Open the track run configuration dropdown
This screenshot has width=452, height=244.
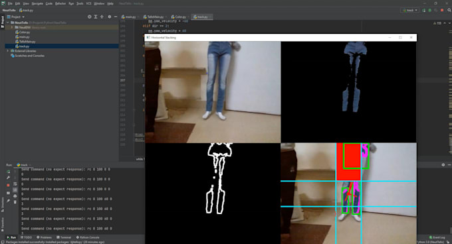[409, 11]
